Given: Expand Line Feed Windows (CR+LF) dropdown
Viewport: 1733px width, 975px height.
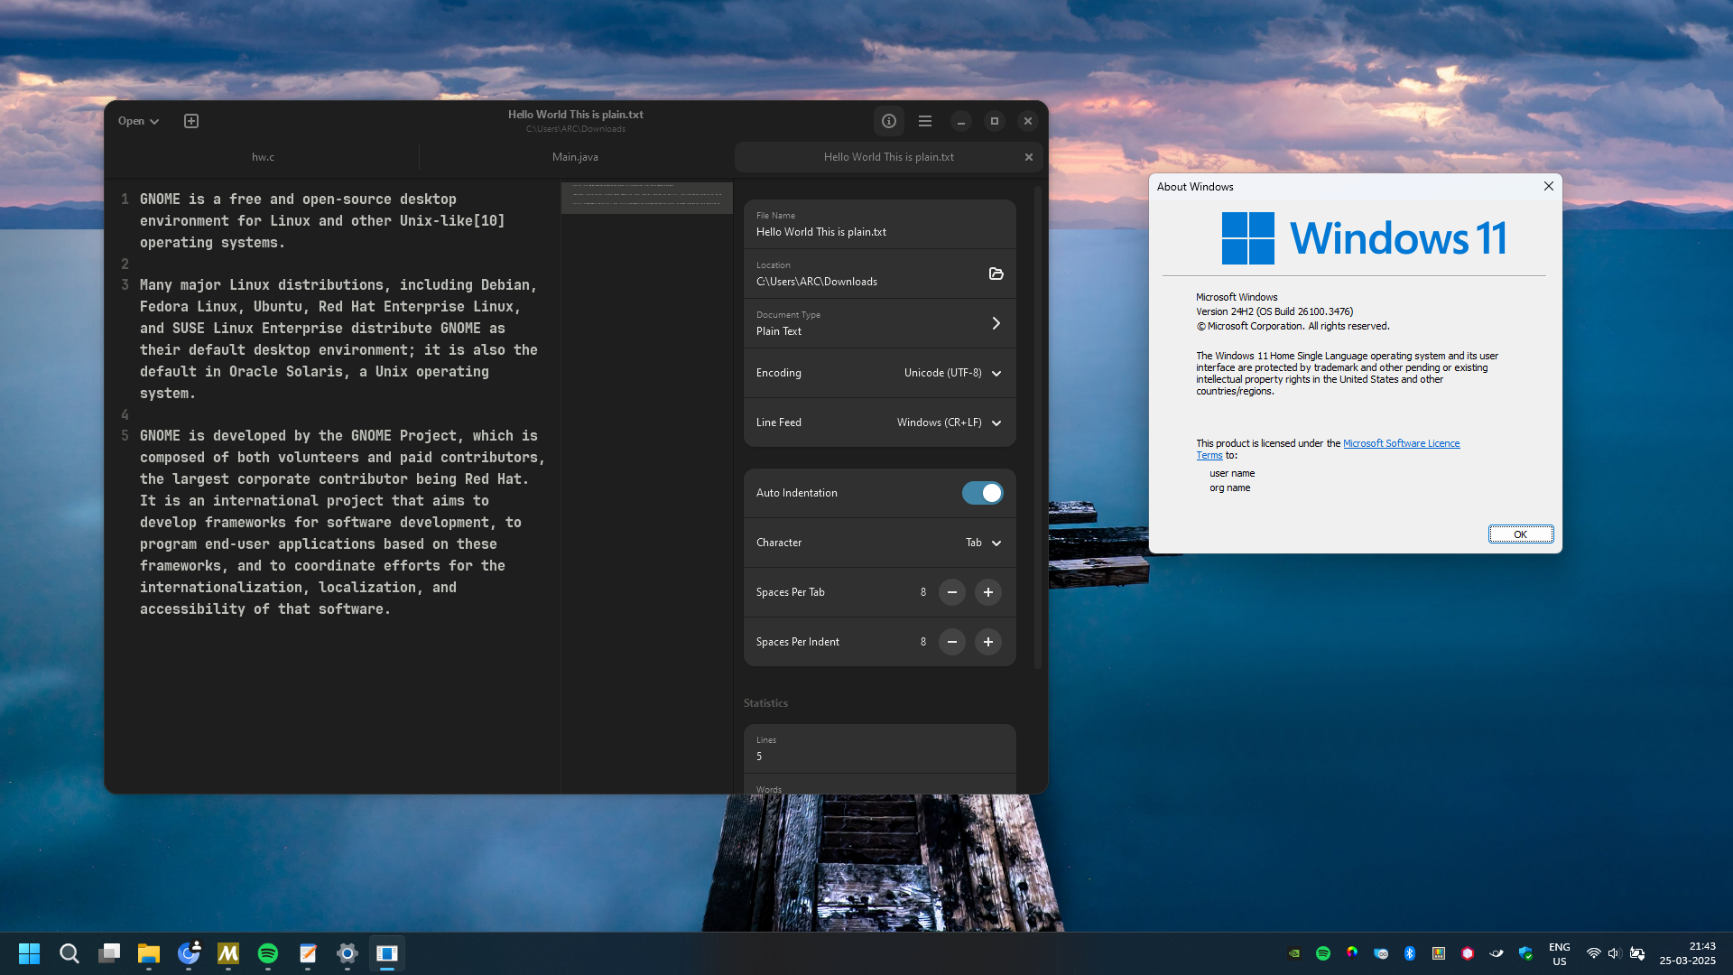Looking at the screenshot, I should (880, 422).
